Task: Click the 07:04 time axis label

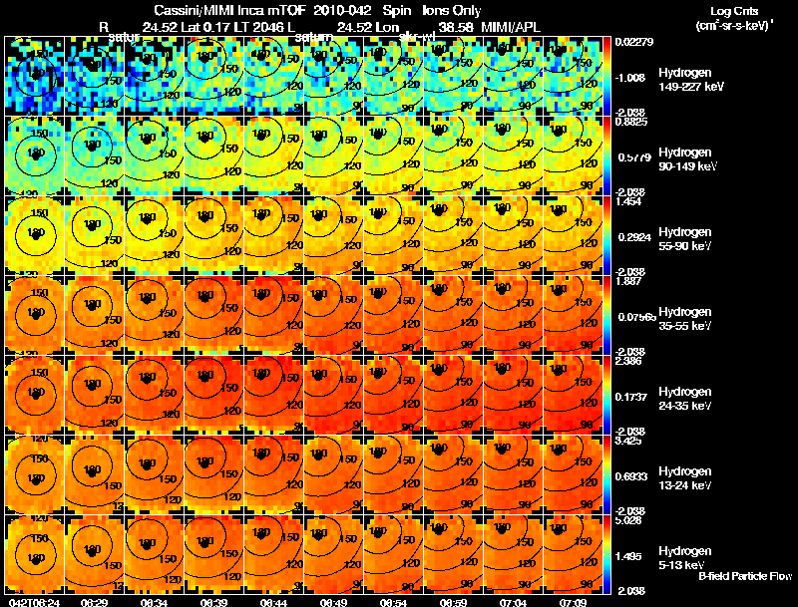Action: click(x=513, y=602)
